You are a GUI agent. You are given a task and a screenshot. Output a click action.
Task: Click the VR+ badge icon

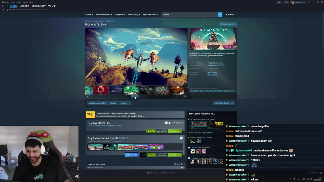click(x=90, y=115)
